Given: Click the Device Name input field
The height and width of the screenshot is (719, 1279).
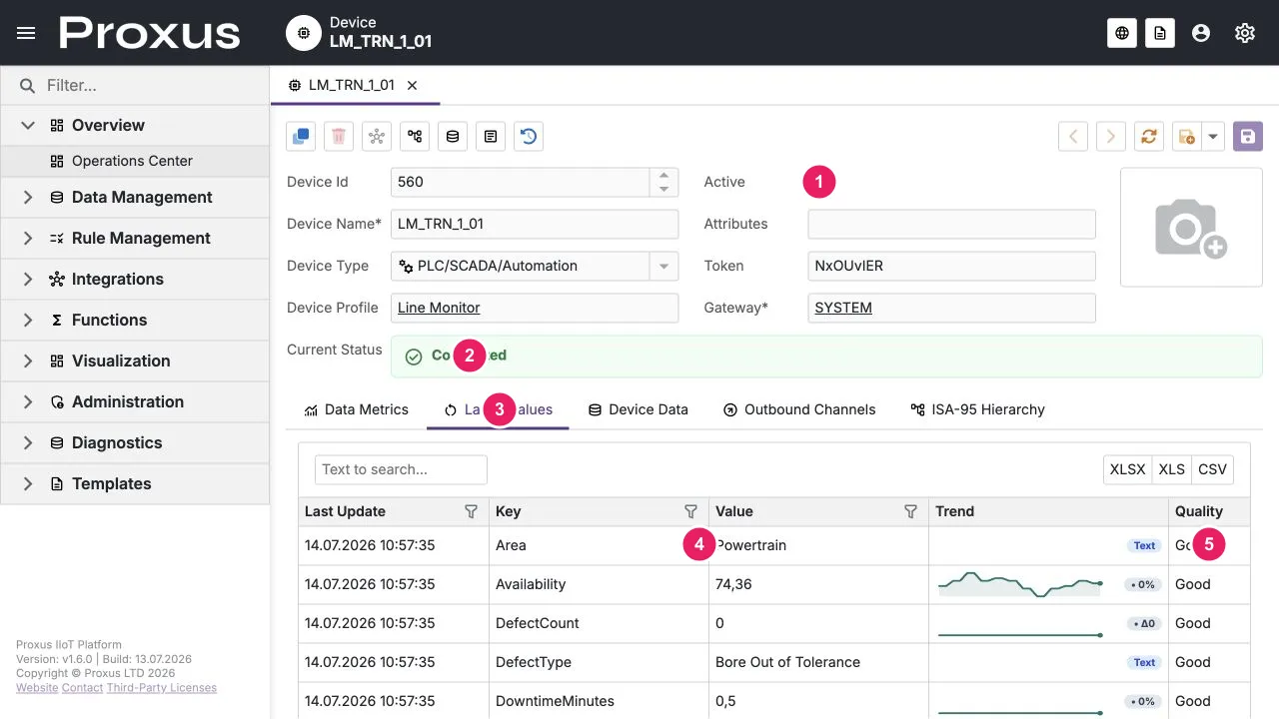Looking at the screenshot, I should coord(535,224).
